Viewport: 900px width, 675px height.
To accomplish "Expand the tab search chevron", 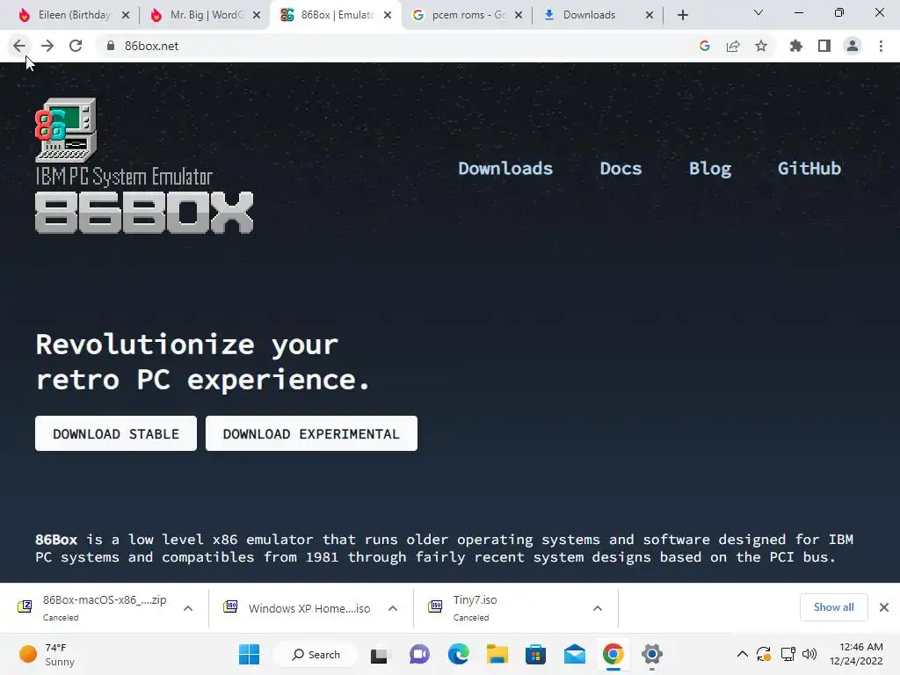I will [758, 12].
